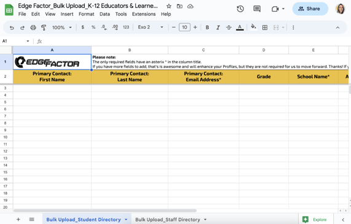Image resolution: width=351 pixels, height=224 pixels.
Task: Select row 2 header
Action: pyautogui.click(x=5, y=77)
